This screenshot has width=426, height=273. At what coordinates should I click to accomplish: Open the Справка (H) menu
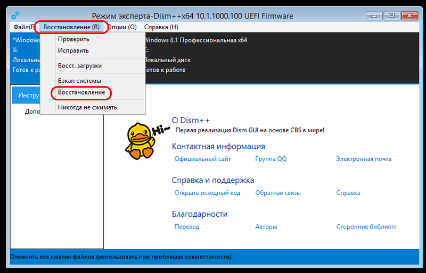point(161,27)
